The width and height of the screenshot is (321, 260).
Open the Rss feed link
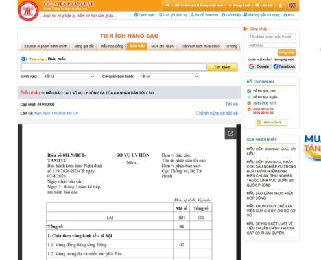[x=289, y=15]
